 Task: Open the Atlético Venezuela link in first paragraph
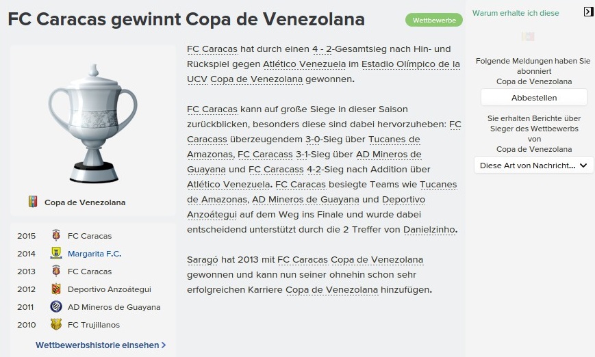(304, 64)
